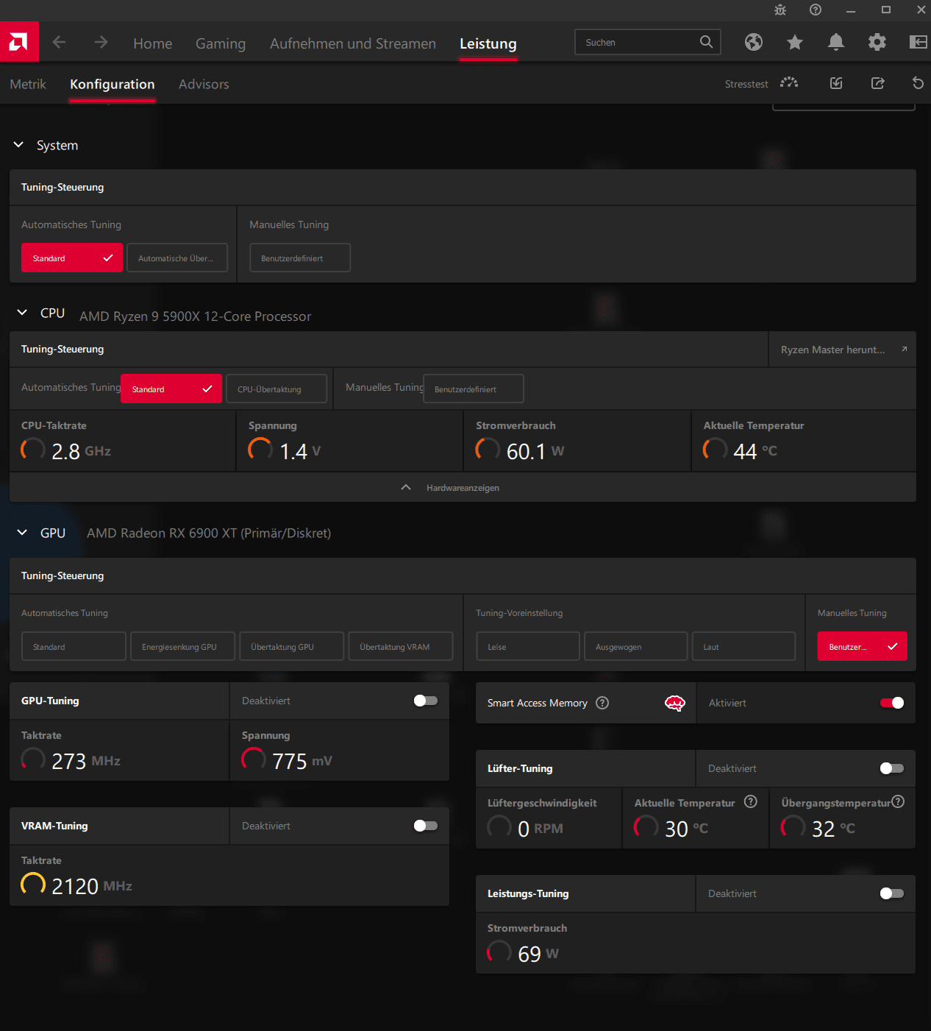Enable the VRAM-Tuning toggle
The image size is (931, 1031).
(x=426, y=826)
